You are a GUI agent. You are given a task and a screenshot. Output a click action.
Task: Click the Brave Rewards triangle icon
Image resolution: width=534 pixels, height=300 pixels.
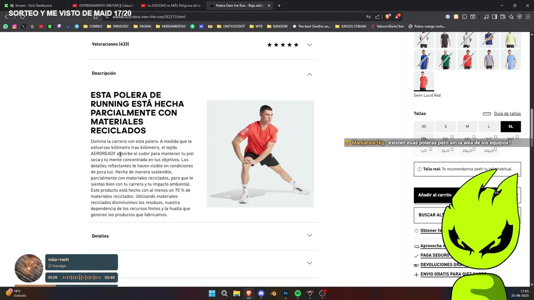click(x=398, y=17)
